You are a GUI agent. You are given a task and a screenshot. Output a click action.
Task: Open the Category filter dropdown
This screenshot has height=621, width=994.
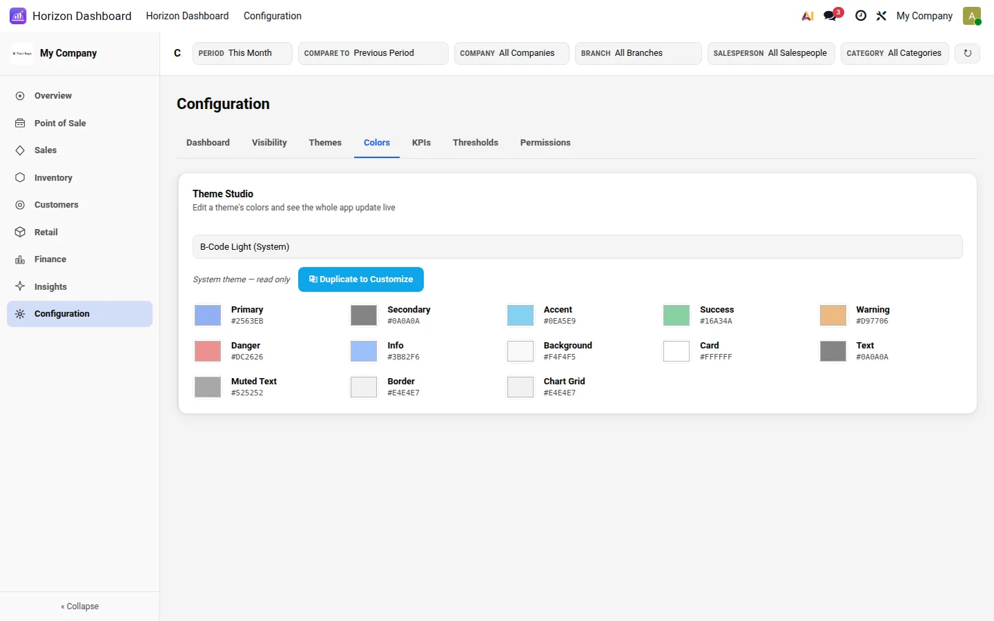[895, 53]
